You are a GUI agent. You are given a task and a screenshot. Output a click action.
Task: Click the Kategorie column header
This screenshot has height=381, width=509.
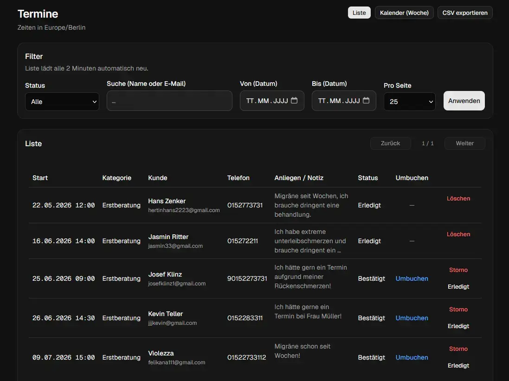click(117, 178)
